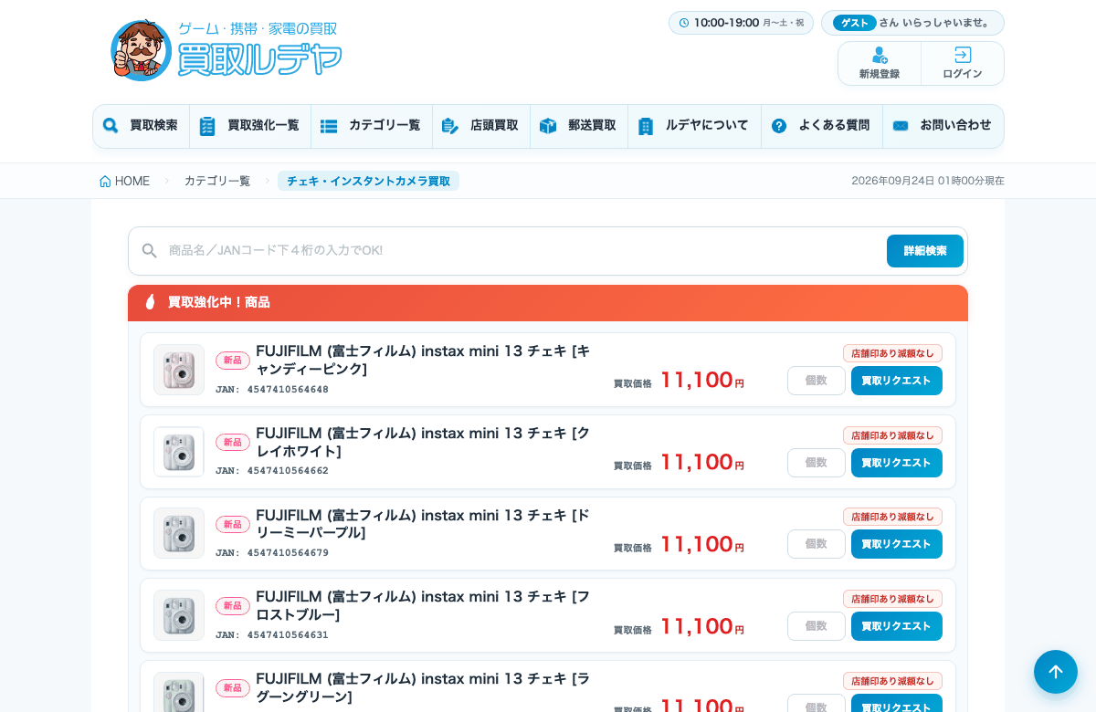Click 買取リクエスト for フロストブルー model
Viewport: 1096px width, 712px height.
[x=897, y=626]
